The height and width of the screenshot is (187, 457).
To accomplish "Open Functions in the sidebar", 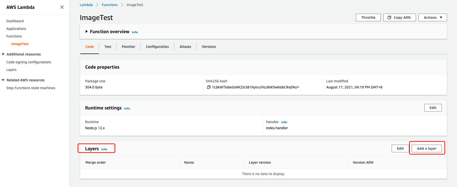I will pos(14,36).
